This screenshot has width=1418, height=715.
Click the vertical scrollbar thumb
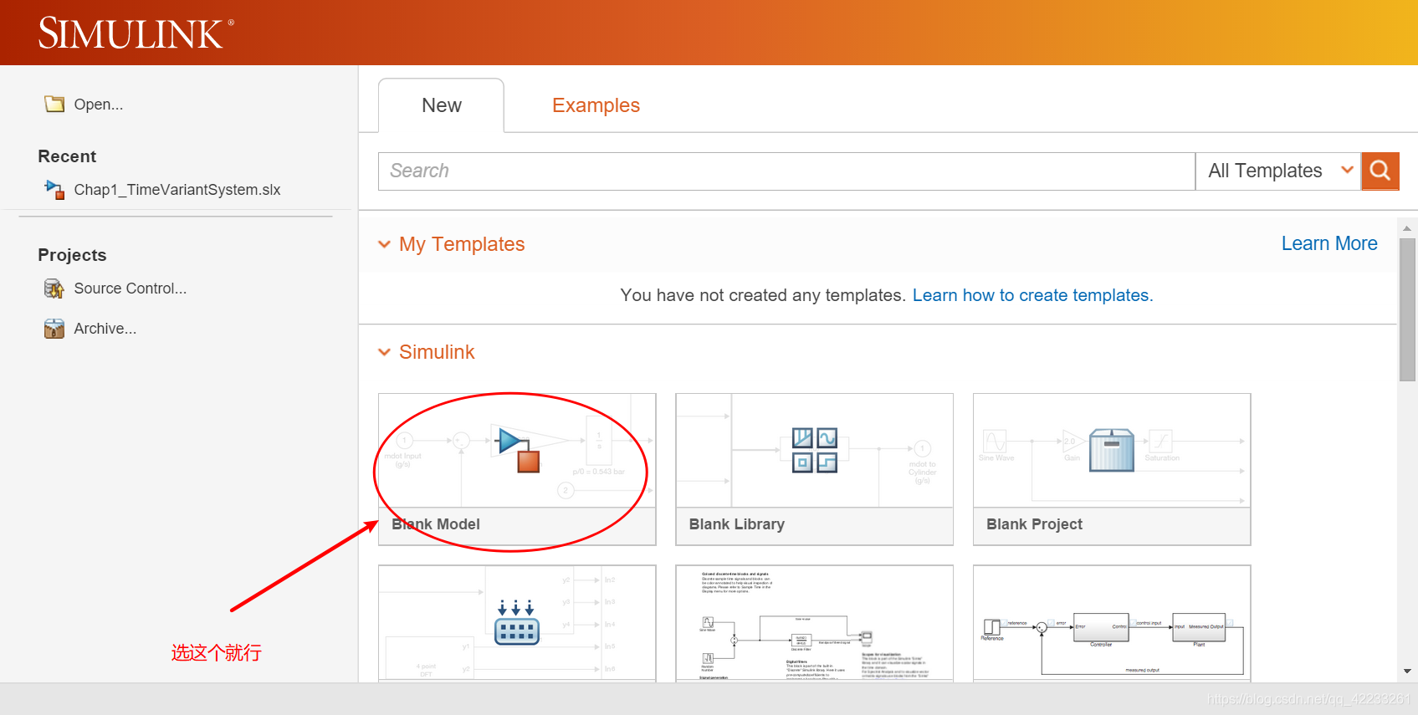[1407, 309]
